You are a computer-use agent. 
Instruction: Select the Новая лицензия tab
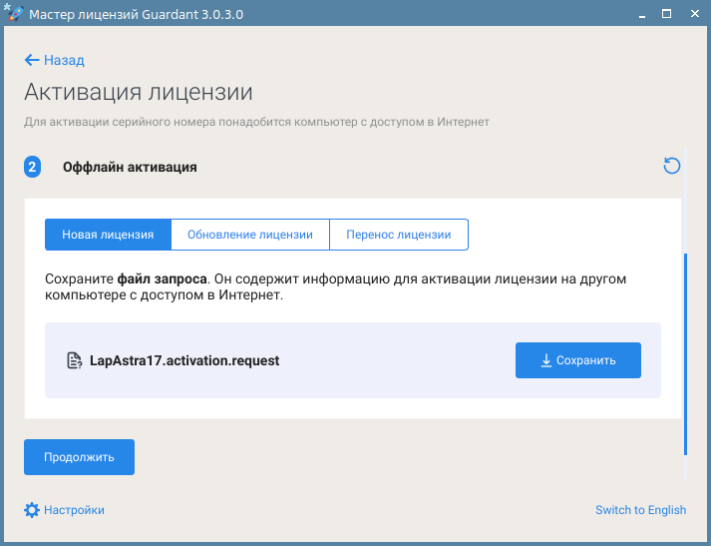point(108,235)
